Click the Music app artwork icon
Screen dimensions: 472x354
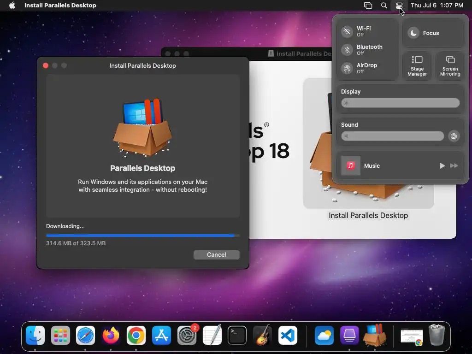pyautogui.click(x=350, y=165)
